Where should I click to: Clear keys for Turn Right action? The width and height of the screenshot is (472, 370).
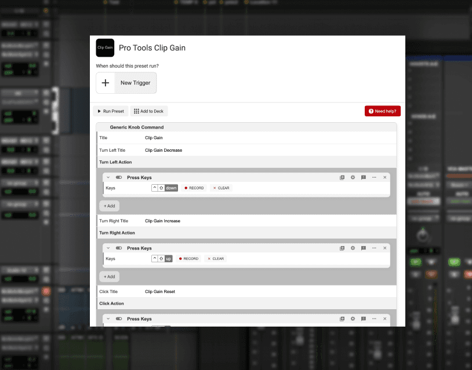216,258
